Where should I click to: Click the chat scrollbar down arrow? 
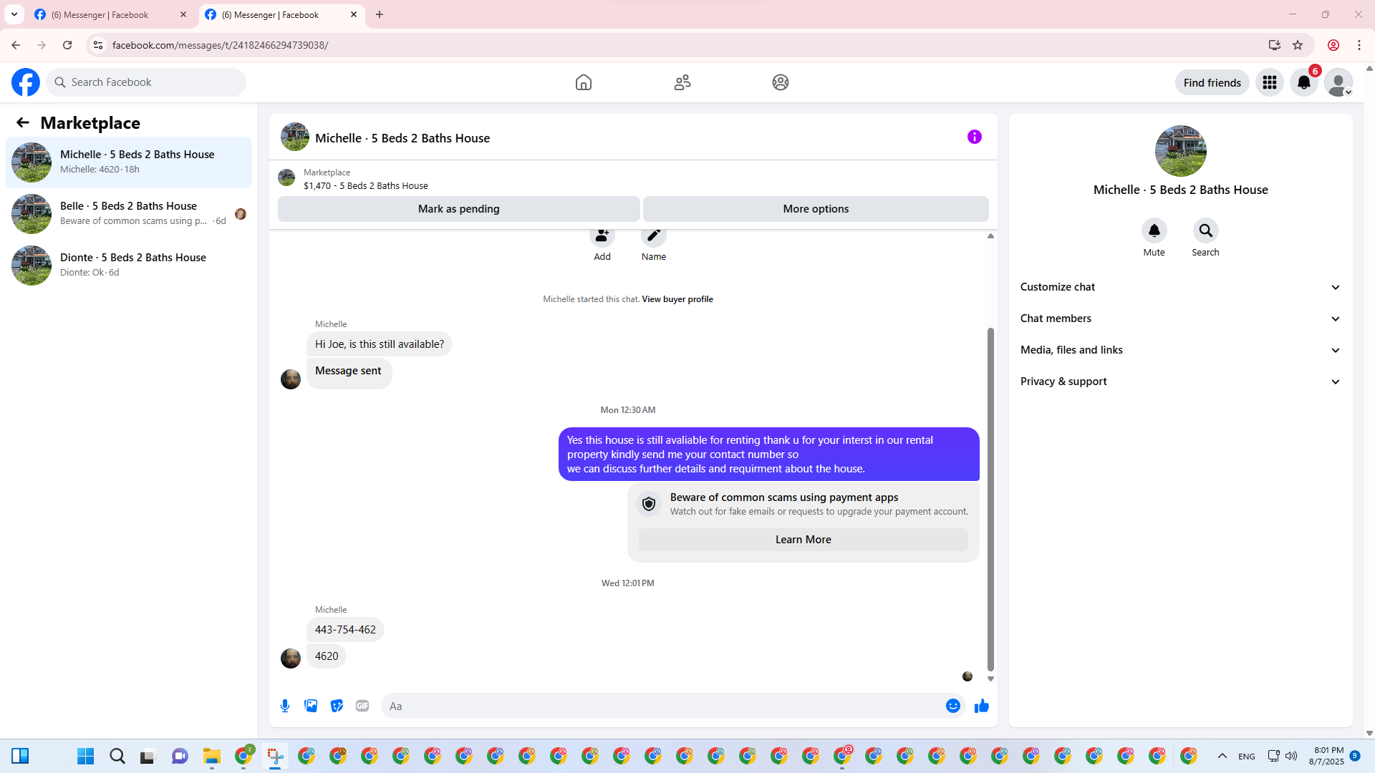tap(990, 679)
